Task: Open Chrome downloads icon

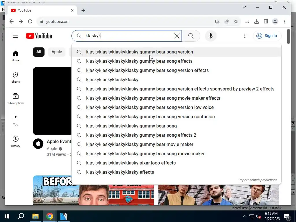Action: 257,21
